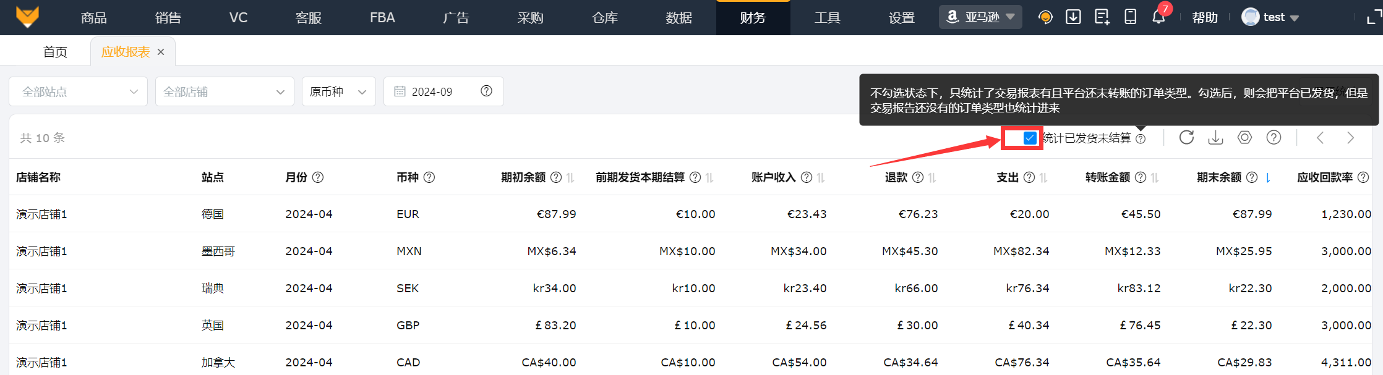Open the download center icon in top bar
Viewport: 1383px width, 375px height.
click(x=1073, y=17)
